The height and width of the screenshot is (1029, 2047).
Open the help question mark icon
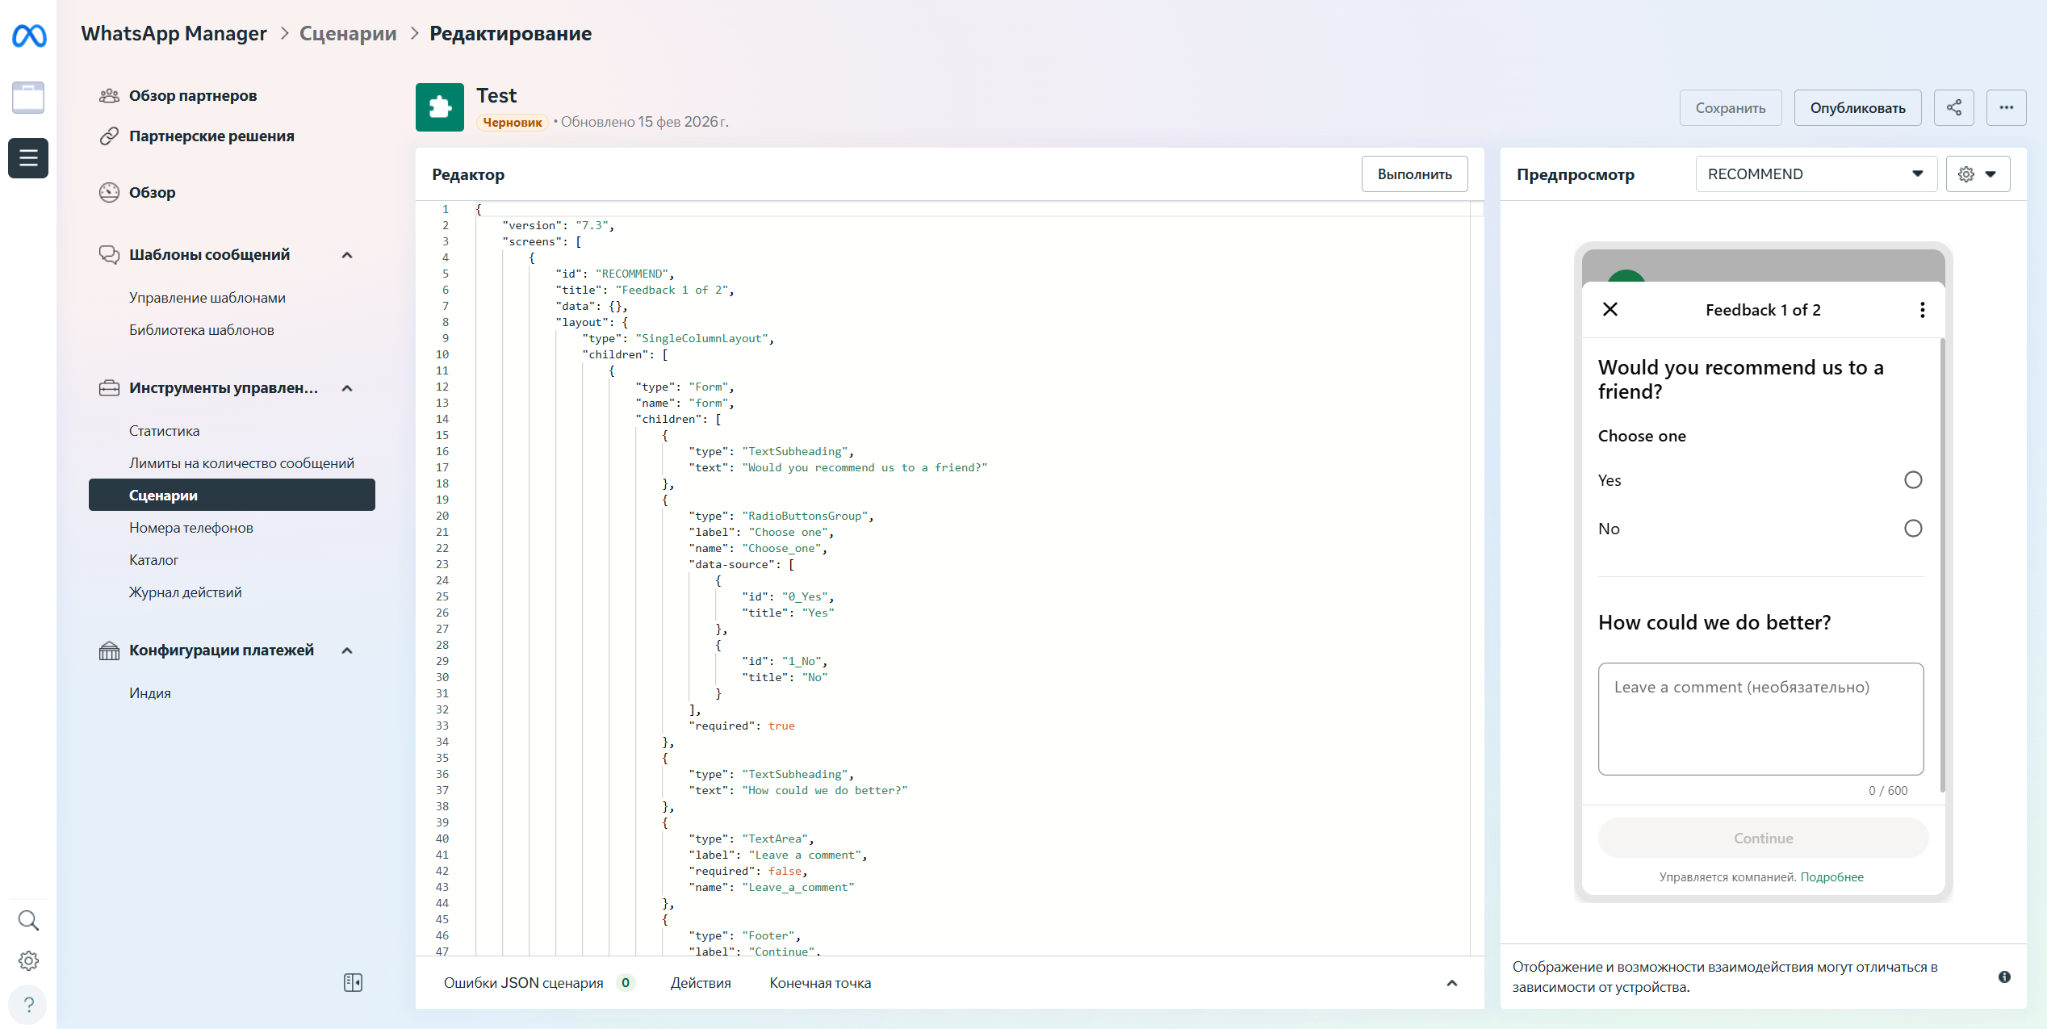tap(28, 1004)
